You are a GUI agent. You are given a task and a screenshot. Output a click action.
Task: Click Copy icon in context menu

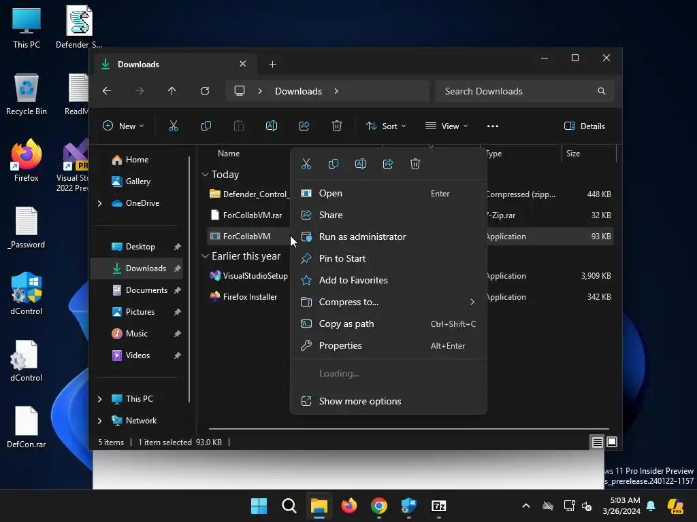pos(334,164)
